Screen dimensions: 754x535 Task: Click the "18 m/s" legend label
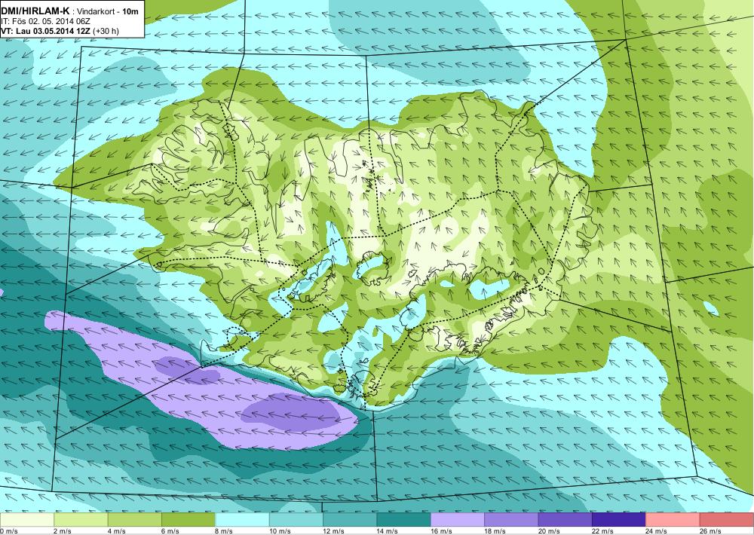(495, 531)
